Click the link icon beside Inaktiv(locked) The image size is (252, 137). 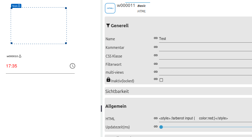pos(156,79)
